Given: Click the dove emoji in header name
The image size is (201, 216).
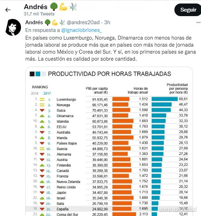Looking at the screenshot, I should tap(73, 7).
